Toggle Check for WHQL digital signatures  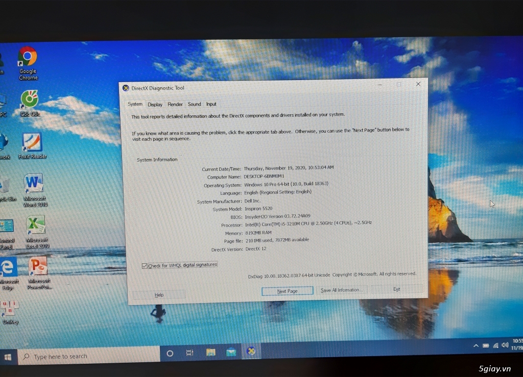click(x=145, y=266)
